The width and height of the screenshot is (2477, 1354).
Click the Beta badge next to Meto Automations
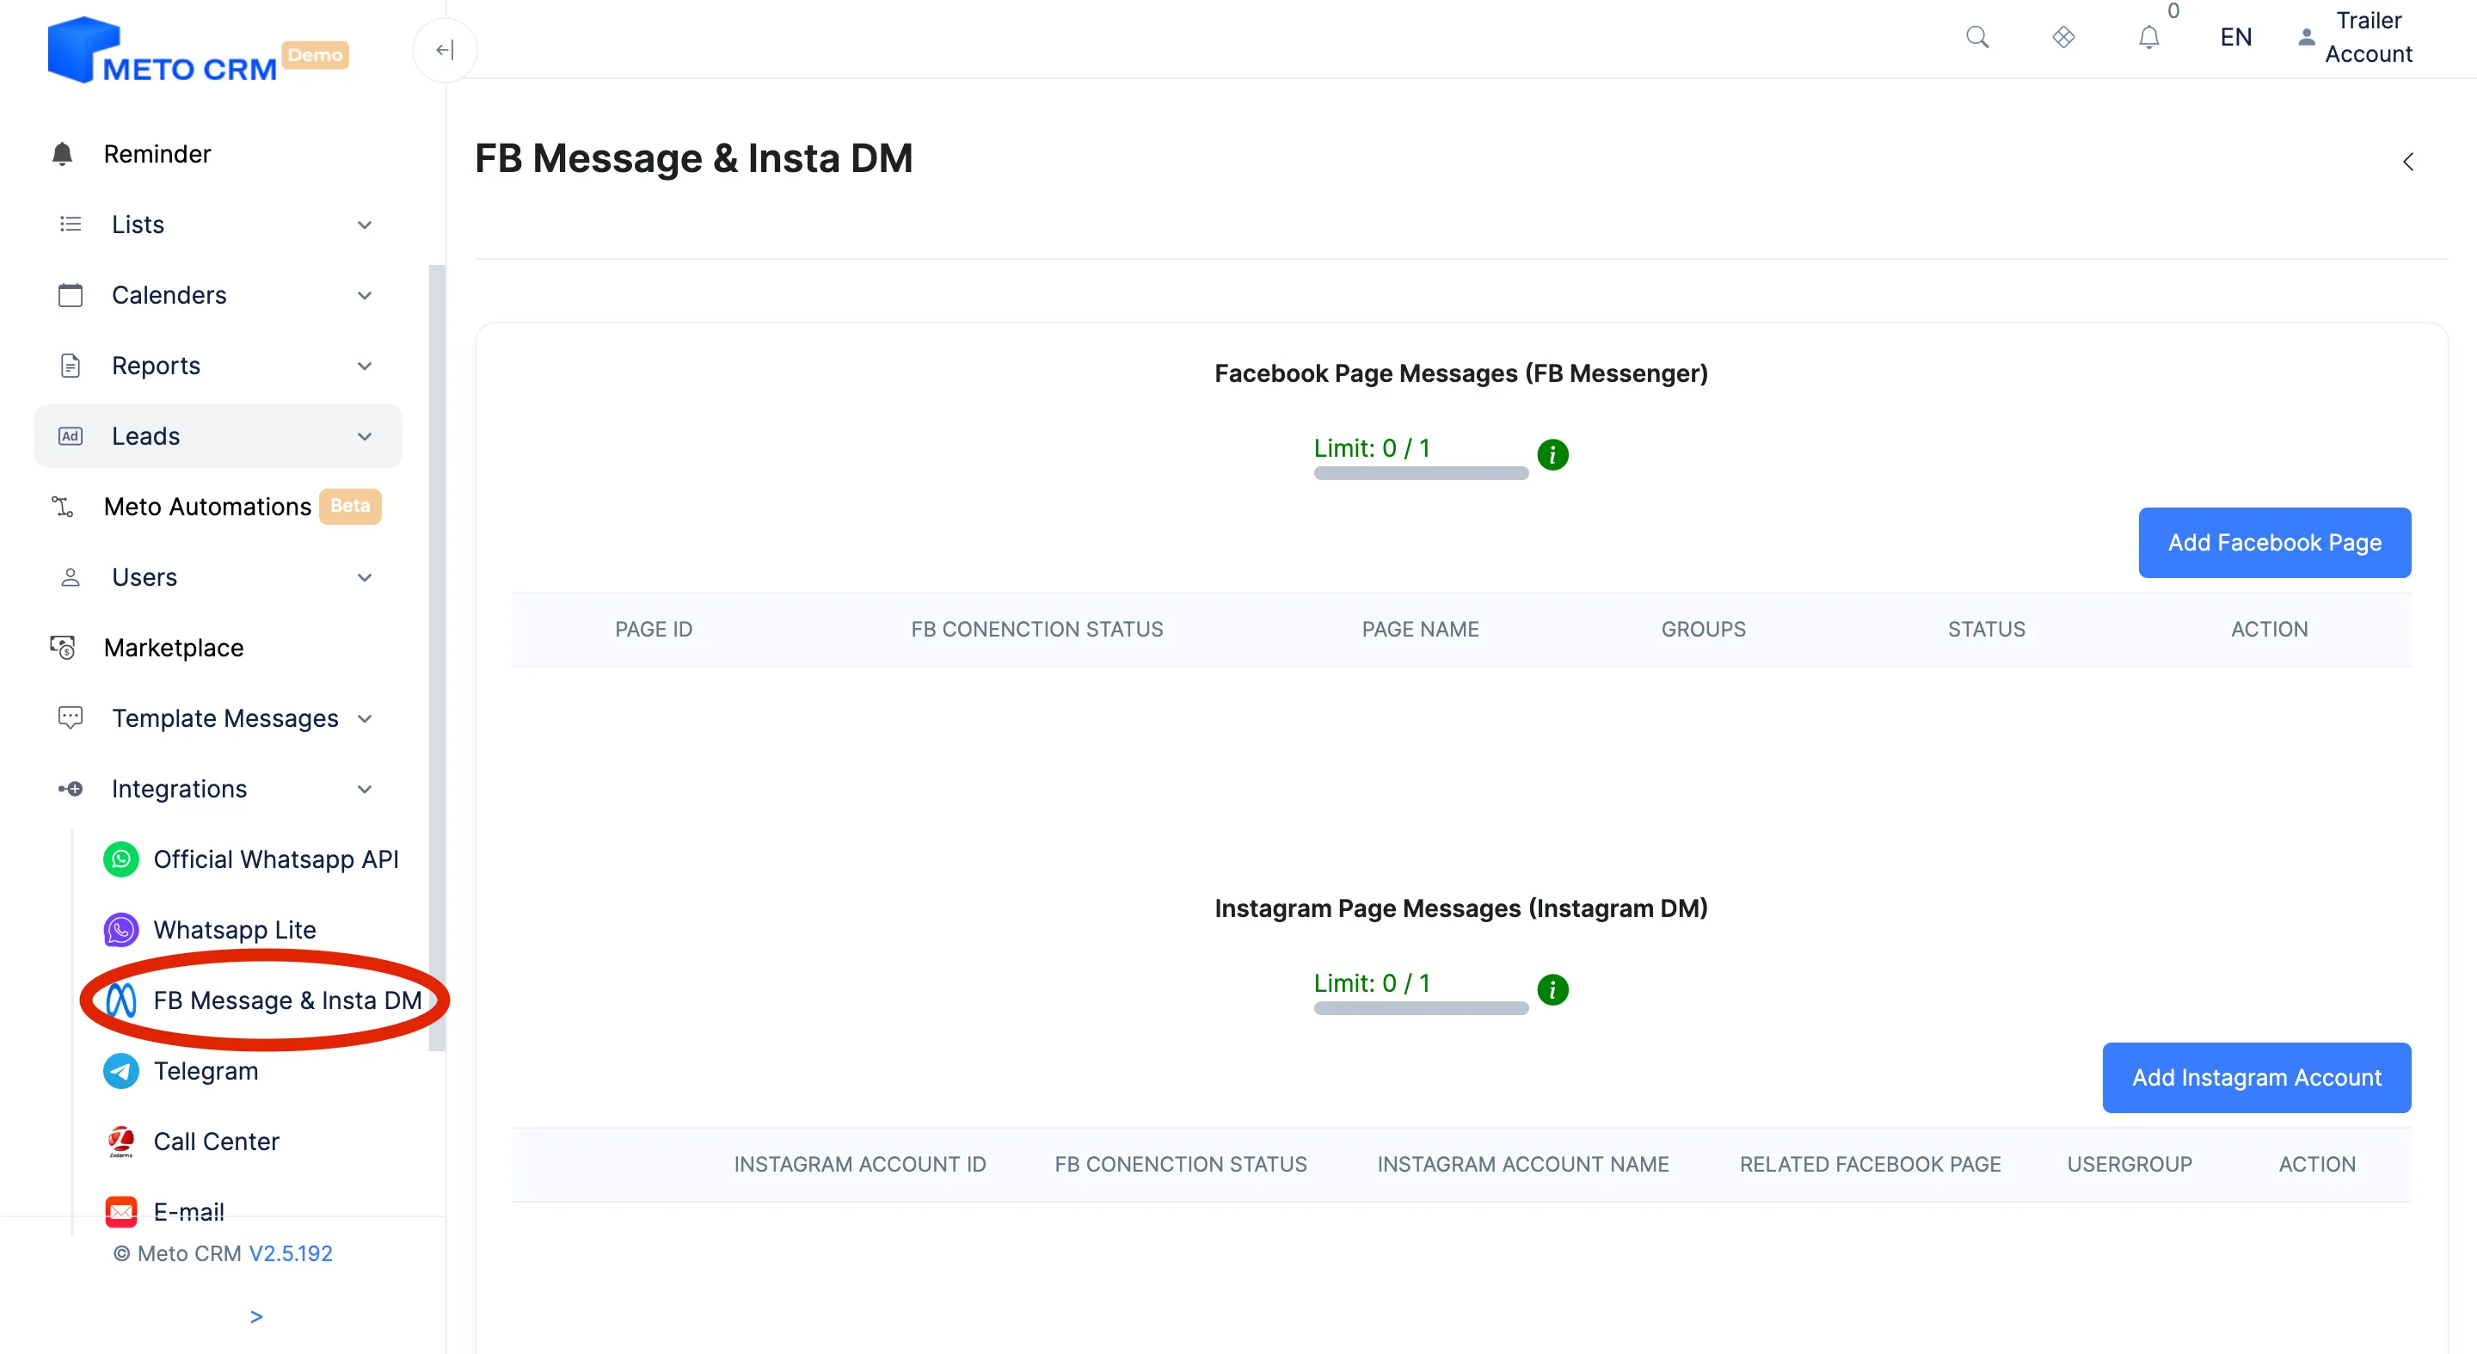(350, 506)
